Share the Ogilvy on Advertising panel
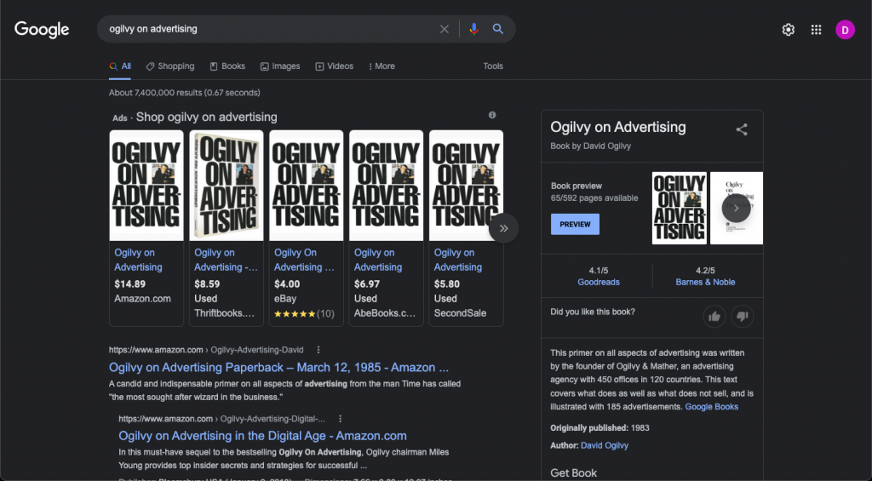 point(742,129)
